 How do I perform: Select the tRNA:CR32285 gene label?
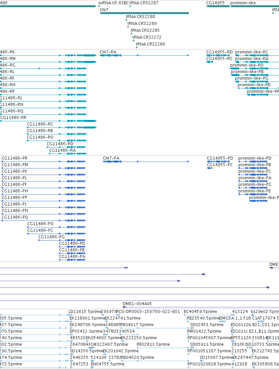point(145,30)
